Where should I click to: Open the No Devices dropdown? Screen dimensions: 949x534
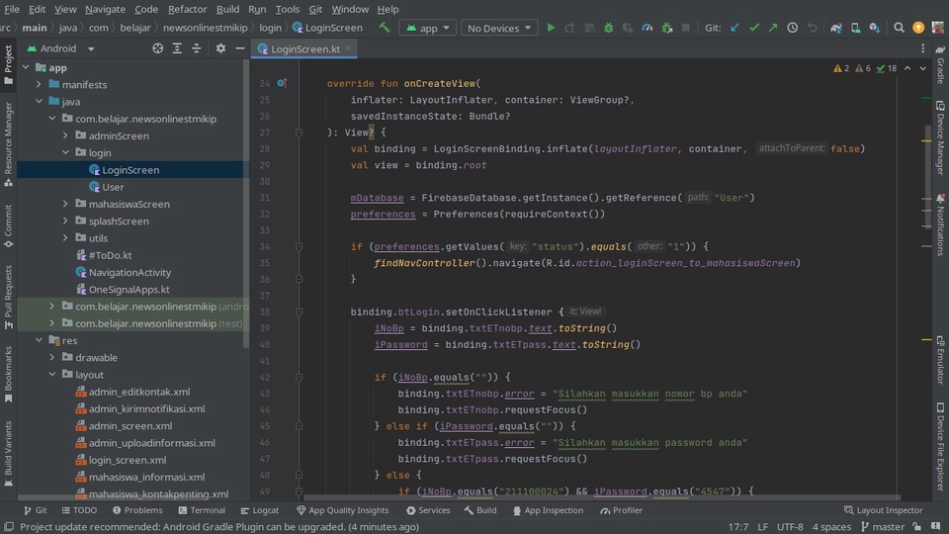[x=498, y=28]
